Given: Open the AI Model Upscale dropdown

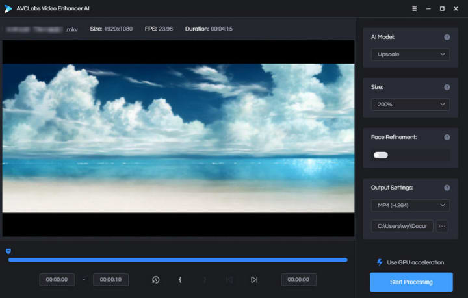Looking at the screenshot, I should coord(410,55).
